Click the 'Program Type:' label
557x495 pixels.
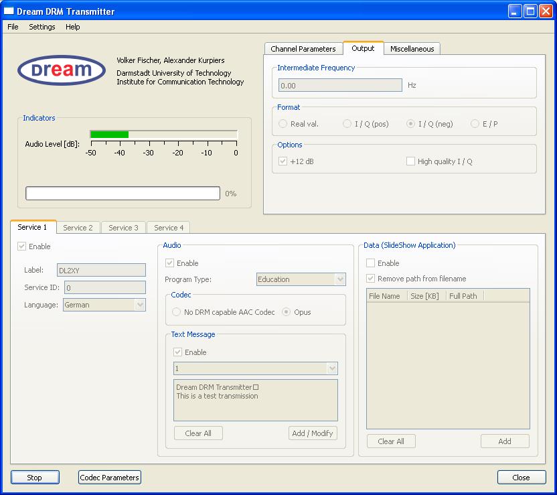tap(188, 280)
